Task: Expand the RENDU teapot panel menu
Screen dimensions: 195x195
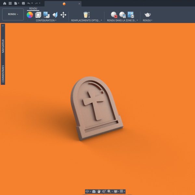Action: pyautogui.click(x=148, y=20)
